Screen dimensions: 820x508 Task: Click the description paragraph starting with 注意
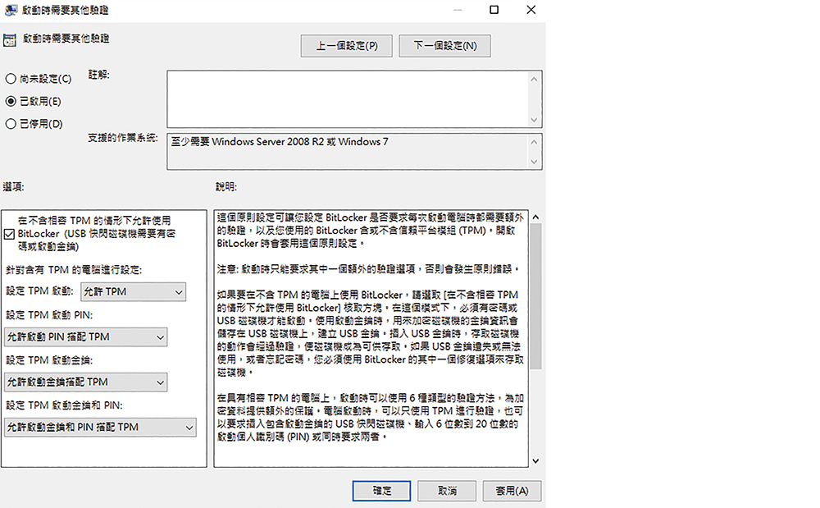point(368,269)
